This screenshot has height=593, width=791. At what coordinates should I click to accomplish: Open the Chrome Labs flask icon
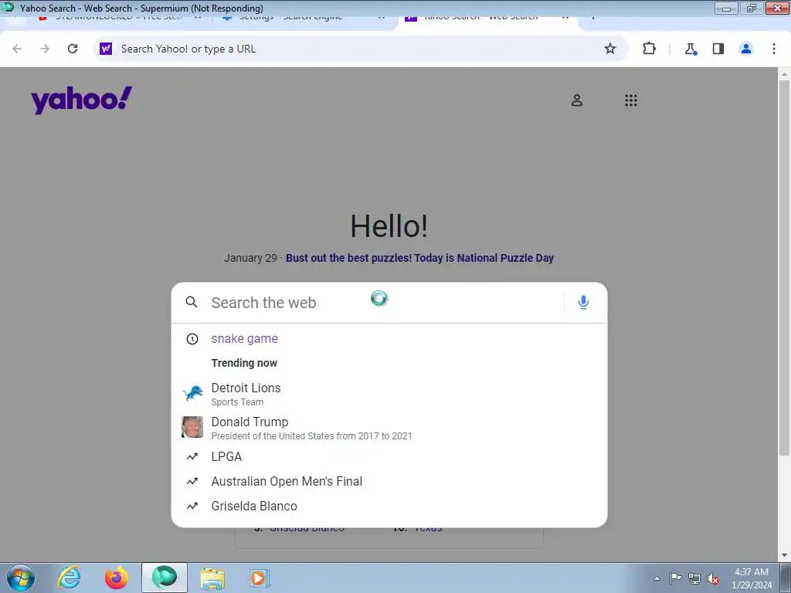coord(691,49)
